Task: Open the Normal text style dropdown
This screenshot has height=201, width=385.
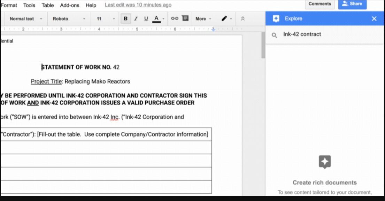Action: tap(26, 19)
